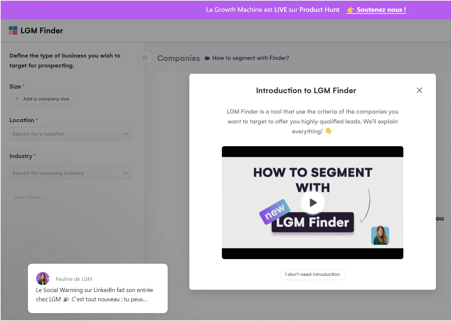This screenshot has width=452, height=321.
Task: Open Pauline de LGM avatar
Action: (43, 279)
